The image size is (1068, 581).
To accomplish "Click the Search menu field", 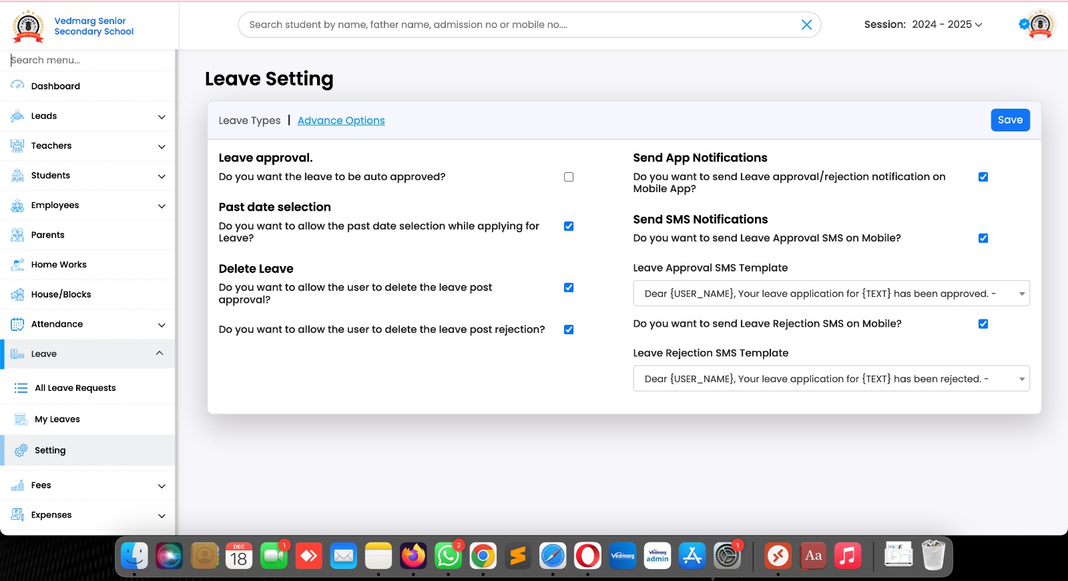I will (x=87, y=60).
